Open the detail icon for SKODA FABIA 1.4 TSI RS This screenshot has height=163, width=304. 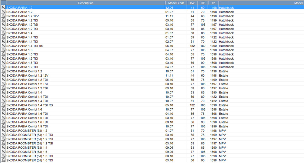pyautogui.click(x=3, y=46)
